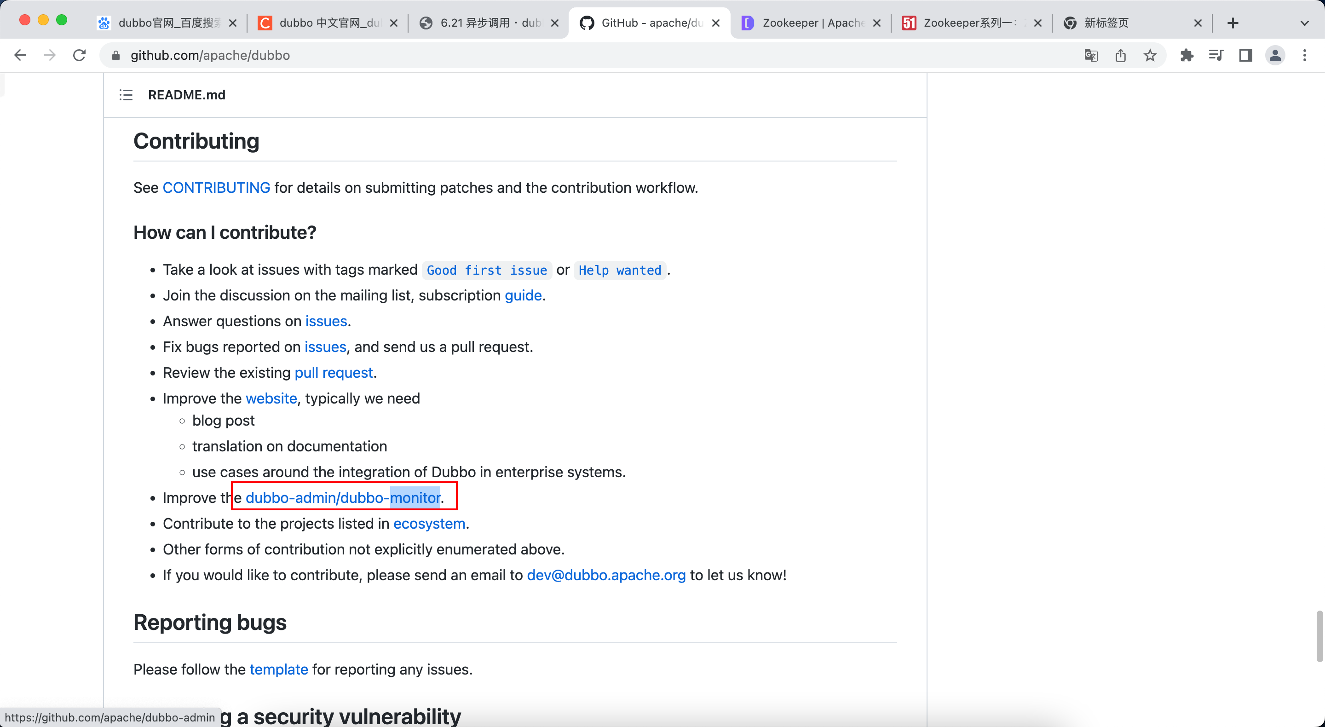Open the CONTRIBUTING link
Screen dimensions: 1325x727
[216, 188]
